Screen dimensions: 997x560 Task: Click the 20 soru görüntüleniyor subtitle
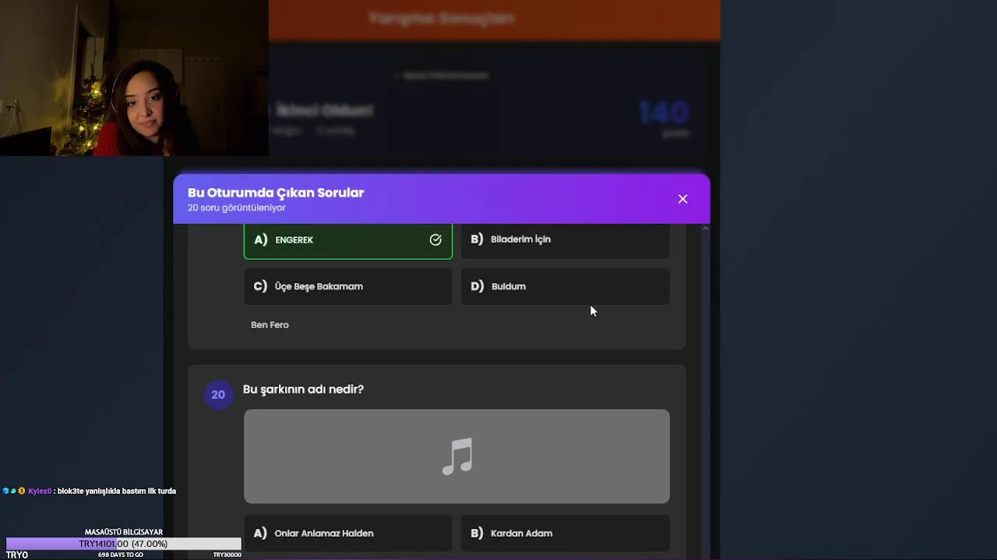[236, 208]
